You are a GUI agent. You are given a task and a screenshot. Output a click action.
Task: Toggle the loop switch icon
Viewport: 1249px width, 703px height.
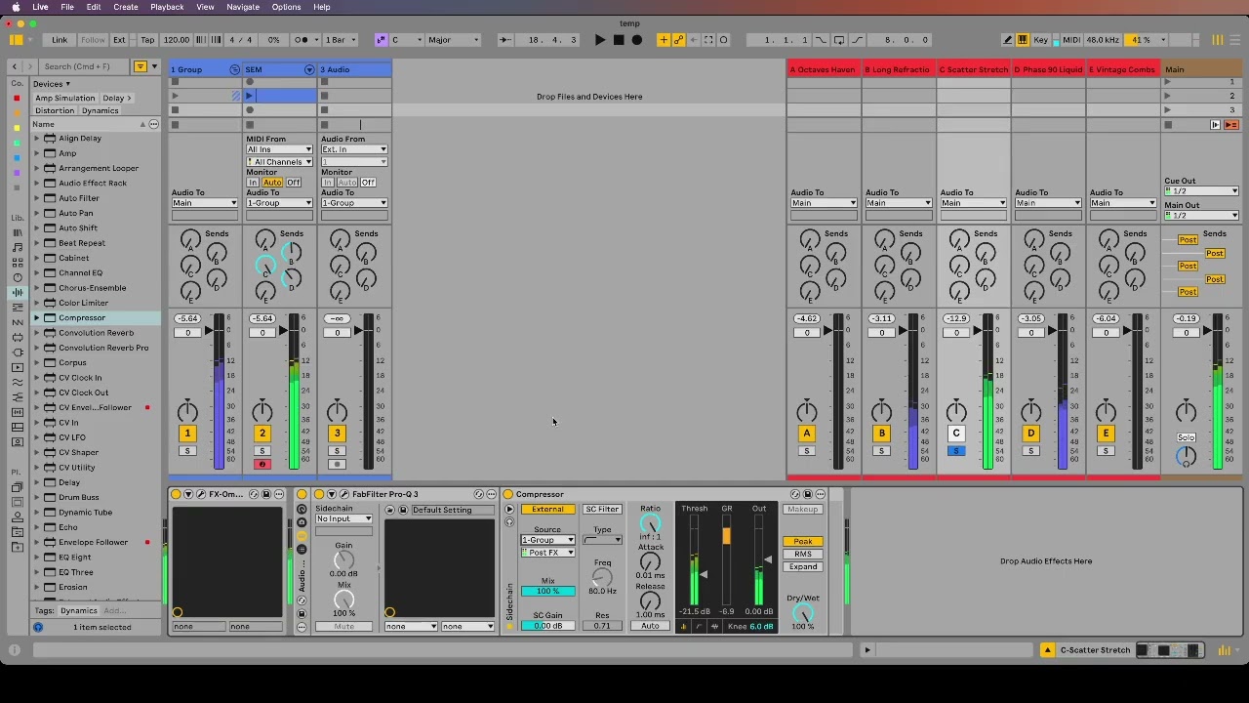838,40
